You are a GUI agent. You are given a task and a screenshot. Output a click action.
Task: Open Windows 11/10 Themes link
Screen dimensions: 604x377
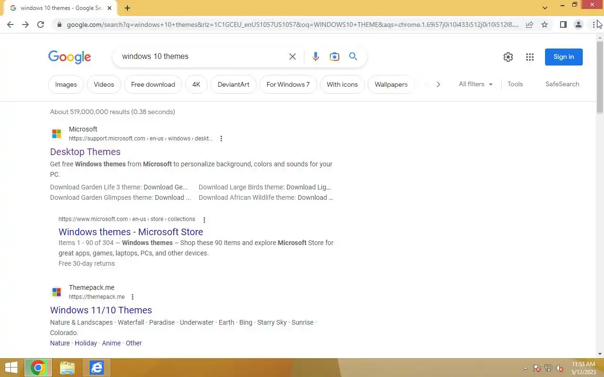[101, 310]
